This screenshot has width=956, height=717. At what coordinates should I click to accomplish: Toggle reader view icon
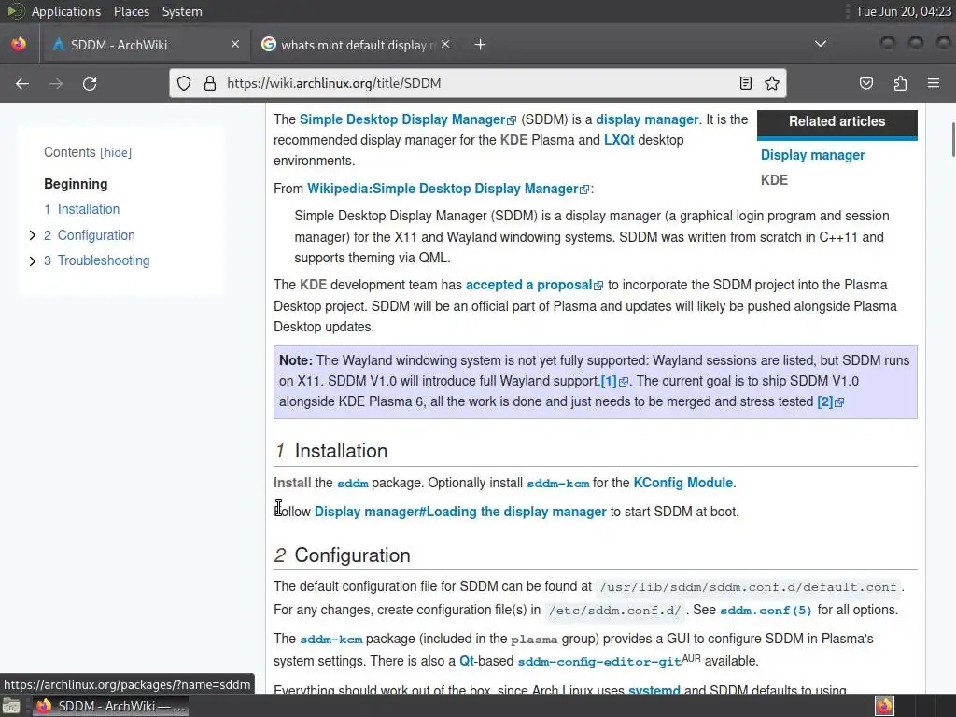pos(745,83)
